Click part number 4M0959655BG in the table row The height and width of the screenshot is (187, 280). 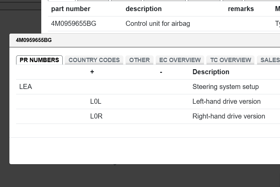73,24
